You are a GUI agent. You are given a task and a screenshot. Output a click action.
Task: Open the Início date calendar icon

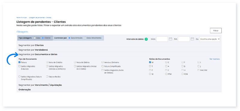click(170, 39)
